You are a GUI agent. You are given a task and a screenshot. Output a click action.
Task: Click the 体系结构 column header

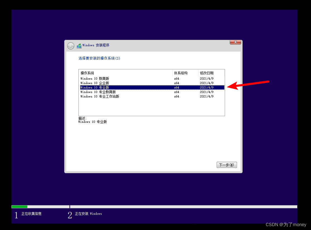pyautogui.click(x=185, y=73)
